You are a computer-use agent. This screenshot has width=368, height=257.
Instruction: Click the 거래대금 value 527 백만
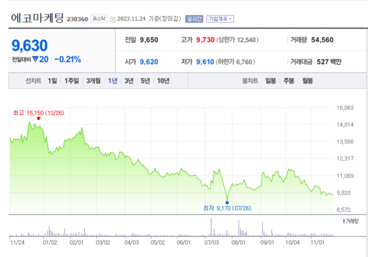329,62
